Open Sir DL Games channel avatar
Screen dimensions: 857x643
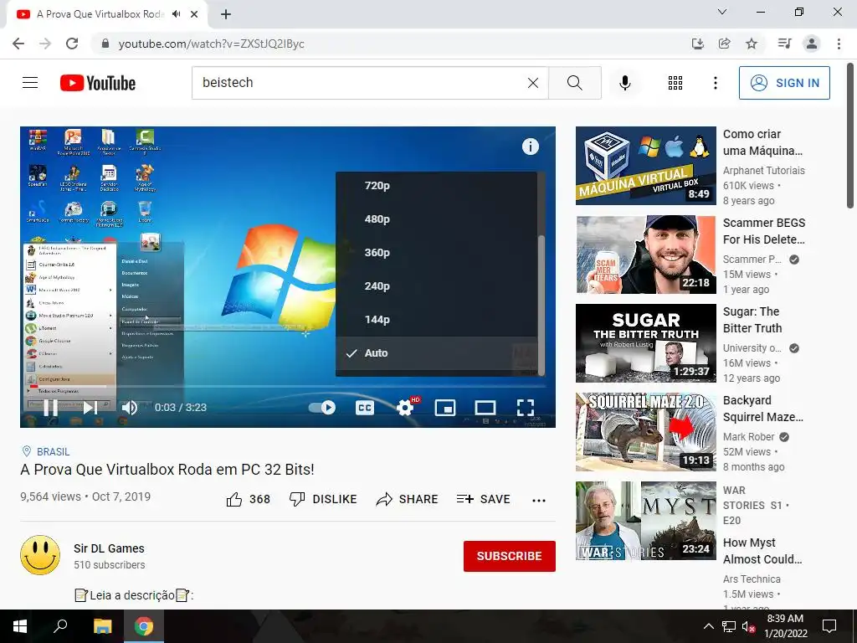pyautogui.click(x=40, y=555)
